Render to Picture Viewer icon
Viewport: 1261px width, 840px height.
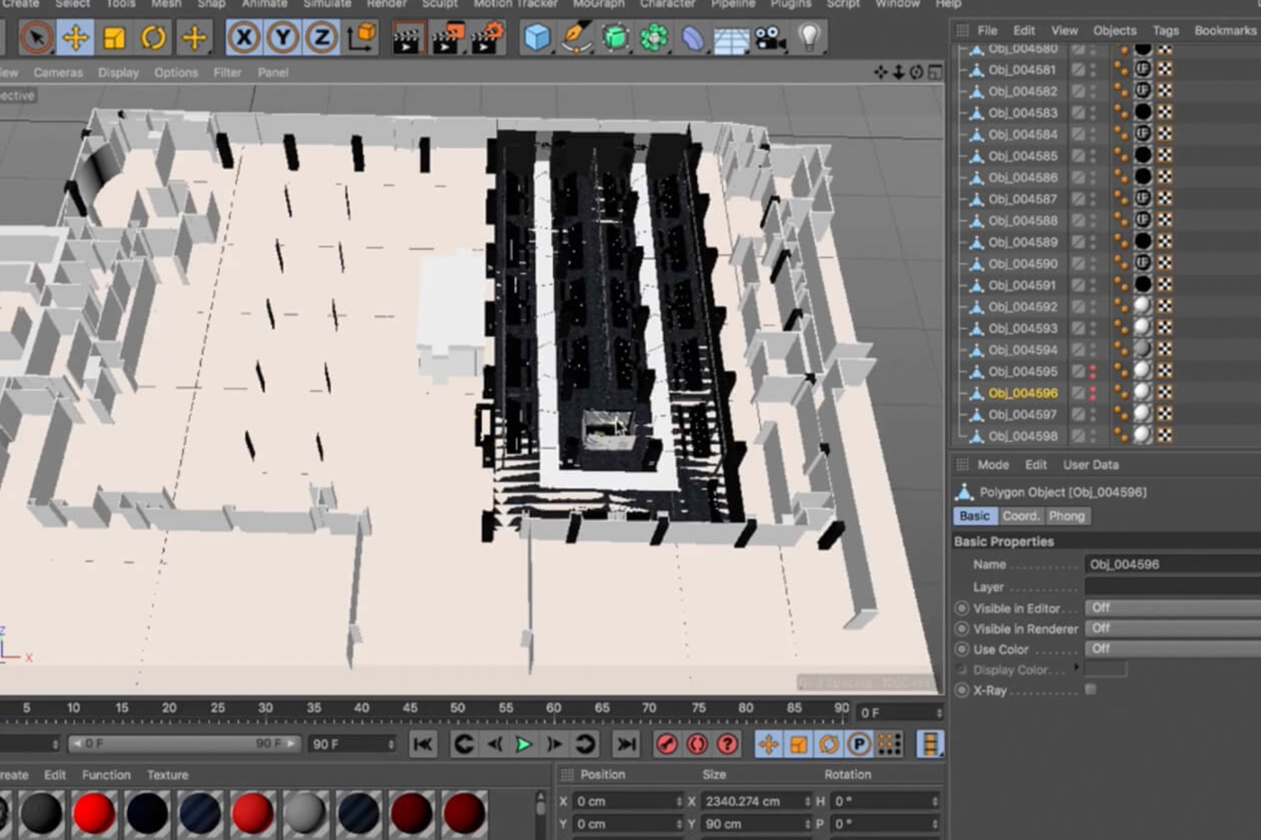click(447, 38)
